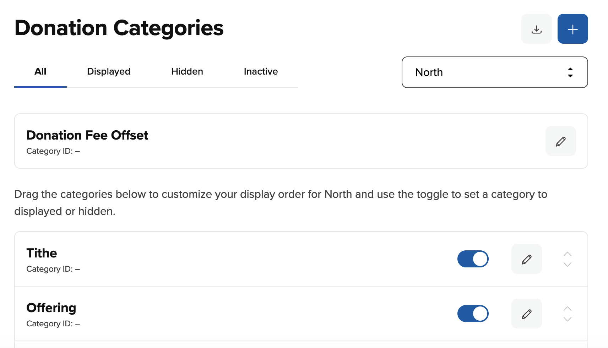The width and height of the screenshot is (608, 348).
Task: Switch to the Displayed tab
Action: [109, 72]
